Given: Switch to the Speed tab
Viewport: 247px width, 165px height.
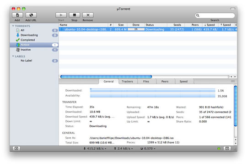Looking at the screenshot, I should tap(183, 82).
